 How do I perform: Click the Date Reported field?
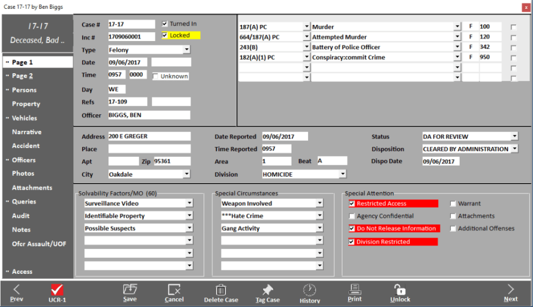coord(285,136)
